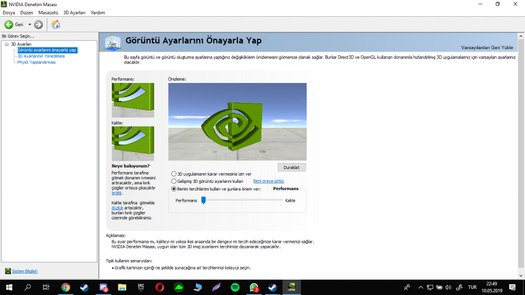Open Google Chrome from the taskbar
This screenshot has width=525, height=295.
66,287
